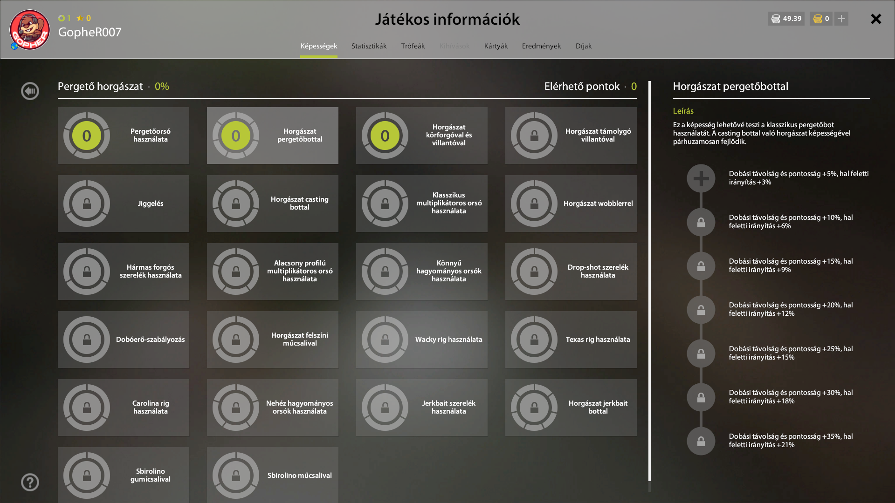
Task: Select the Díjak tab
Action: click(x=583, y=46)
